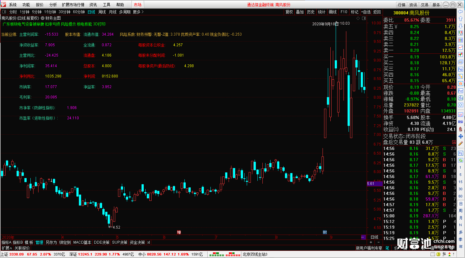Open the 财务主图 indicator dropdown arrow
The height and width of the screenshot is (258, 465).
(43, 18)
